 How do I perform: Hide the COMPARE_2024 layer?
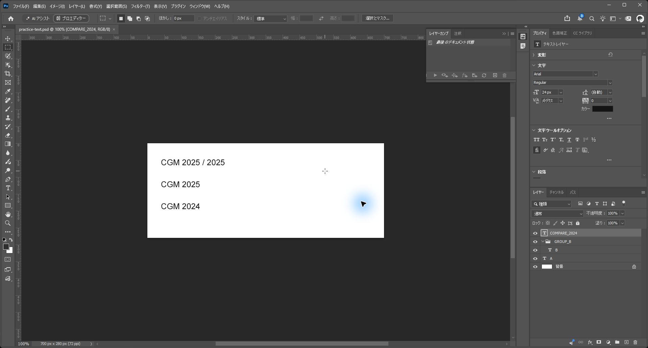coord(535,233)
